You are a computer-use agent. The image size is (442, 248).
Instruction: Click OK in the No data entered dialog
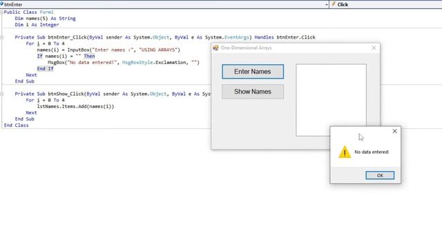(x=380, y=175)
